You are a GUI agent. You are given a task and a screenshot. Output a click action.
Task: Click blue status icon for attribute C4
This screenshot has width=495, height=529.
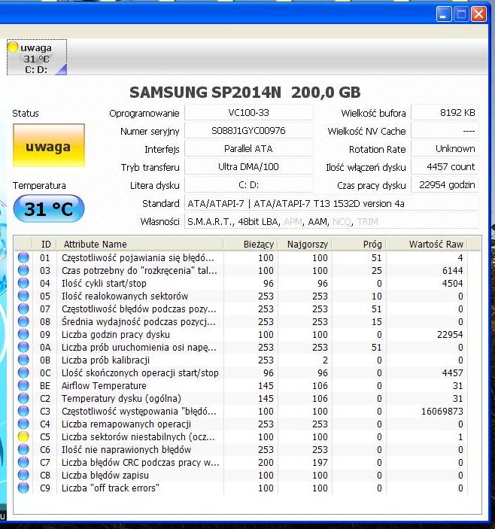tap(23, 424)
